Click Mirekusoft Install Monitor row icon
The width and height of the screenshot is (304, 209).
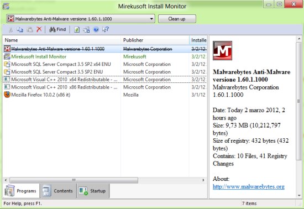click(x=7, y=56)
